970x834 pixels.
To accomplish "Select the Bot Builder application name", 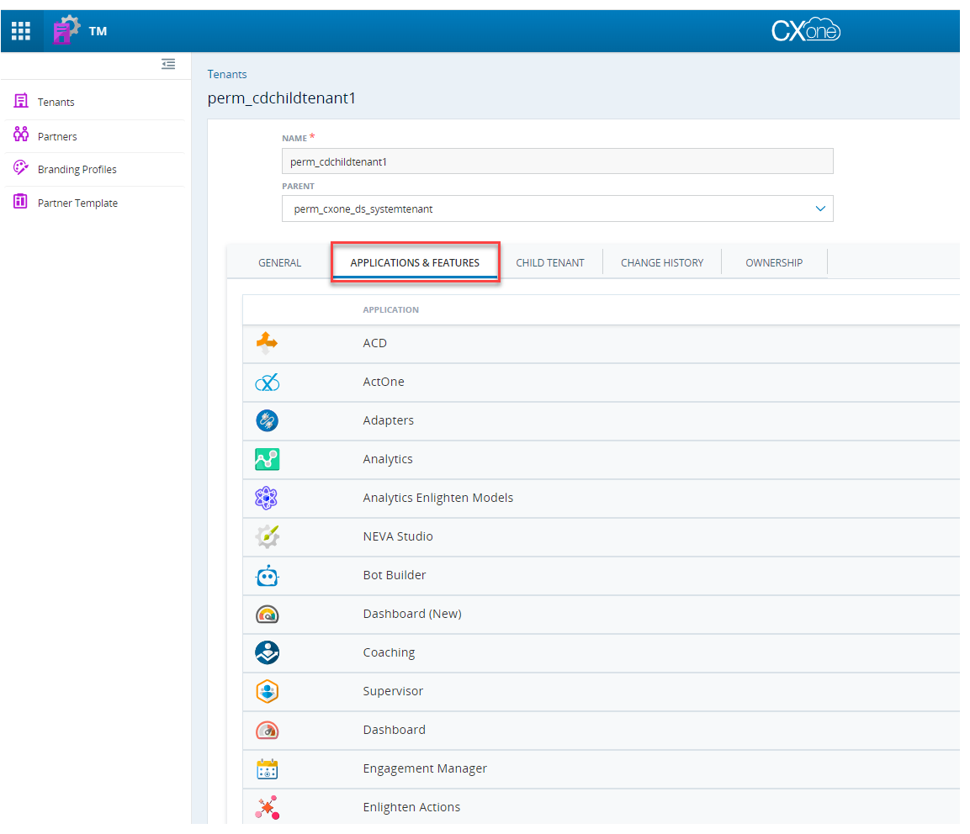I will pos(394,576).
